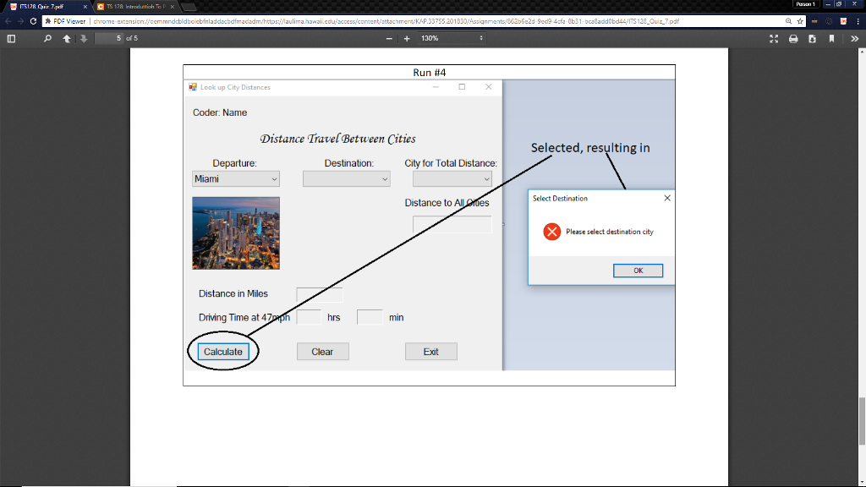Close the ITS 128 Introduction tab
This screenshot has height=487, width=866.
[x=173, y=7]
